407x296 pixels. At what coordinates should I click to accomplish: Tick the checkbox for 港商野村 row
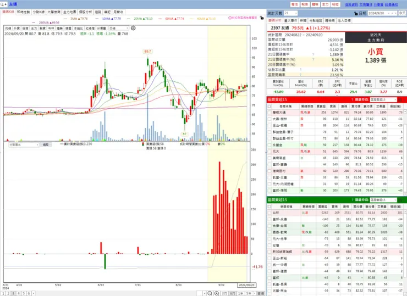click(x=269, y=171)
